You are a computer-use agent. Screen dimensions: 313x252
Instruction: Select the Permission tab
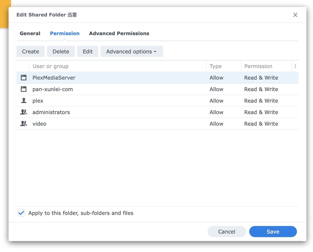pos(65,33)
